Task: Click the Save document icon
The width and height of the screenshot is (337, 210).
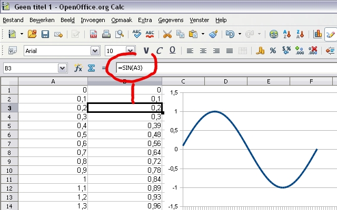Action: (x=45, y=35)
